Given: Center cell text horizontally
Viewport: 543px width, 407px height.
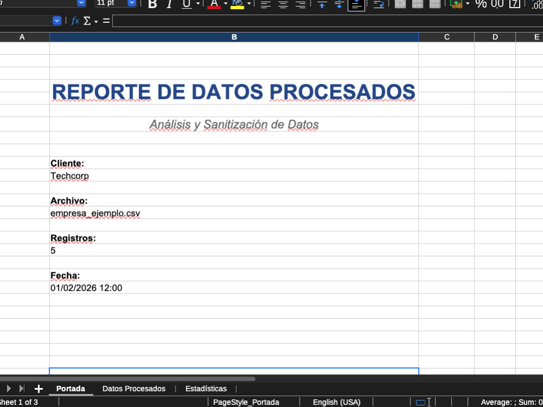Looking at the screenshot, I should 283,4.
